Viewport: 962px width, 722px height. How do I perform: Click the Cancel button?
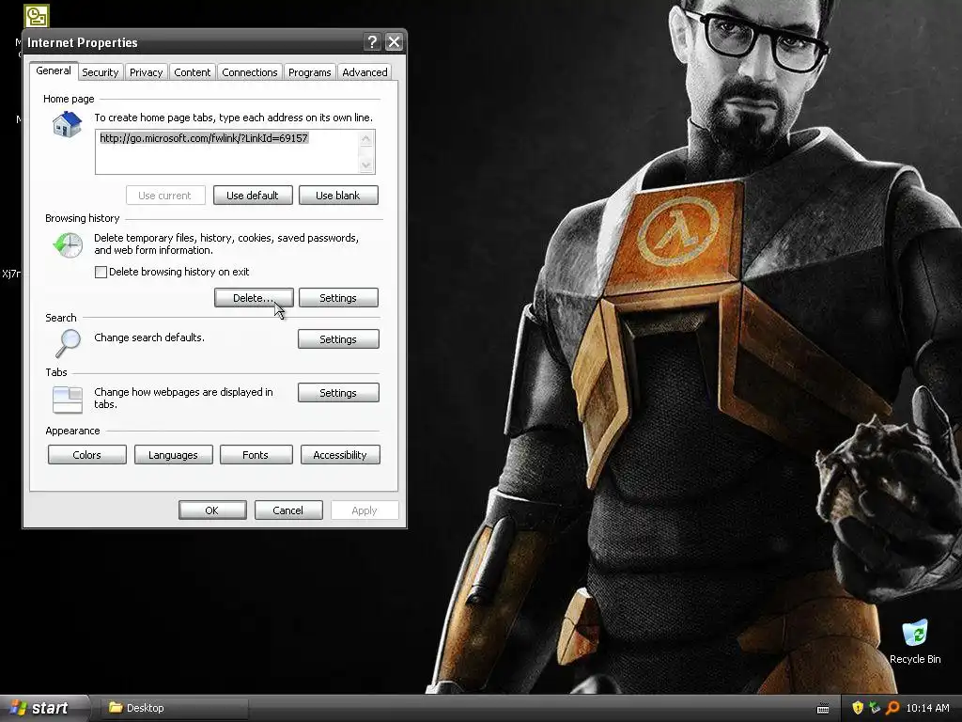[288, 510]
